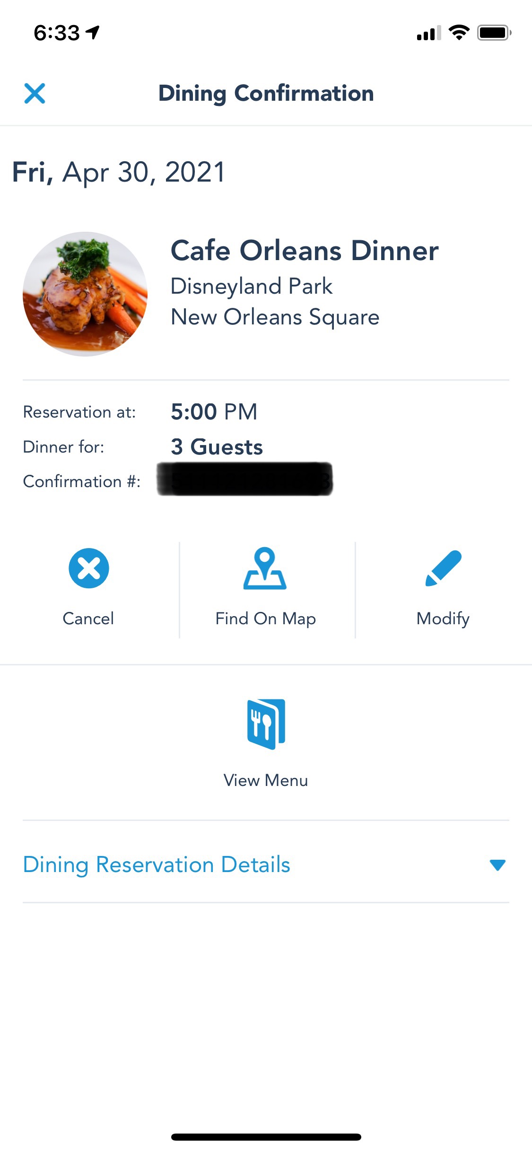The width and height of the screenshot is (532, 1152).
Task: Open the Dining Reservation Details section
Action: (x=157, y=864)
